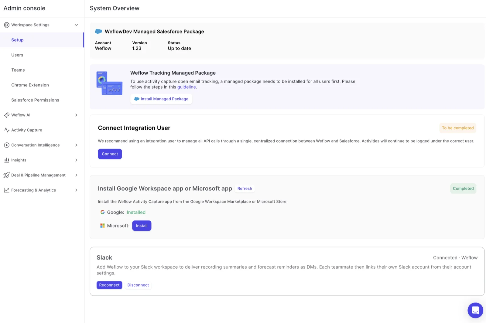Click the Activity Capture pulse icon
The image size is (486, 323).
(7, 130)
